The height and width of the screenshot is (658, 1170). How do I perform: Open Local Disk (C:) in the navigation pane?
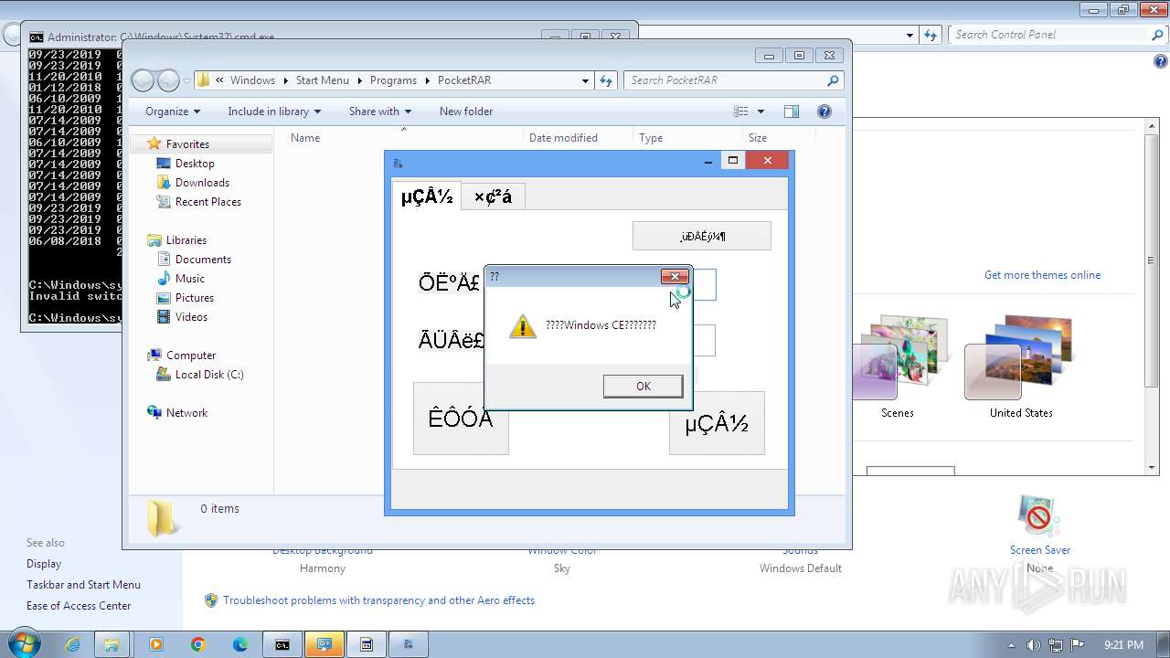point(209,375)
